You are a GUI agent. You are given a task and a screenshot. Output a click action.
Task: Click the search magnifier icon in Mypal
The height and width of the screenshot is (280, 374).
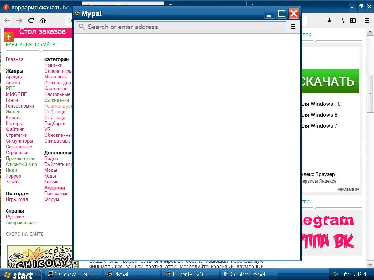click(x=81, y=27)
